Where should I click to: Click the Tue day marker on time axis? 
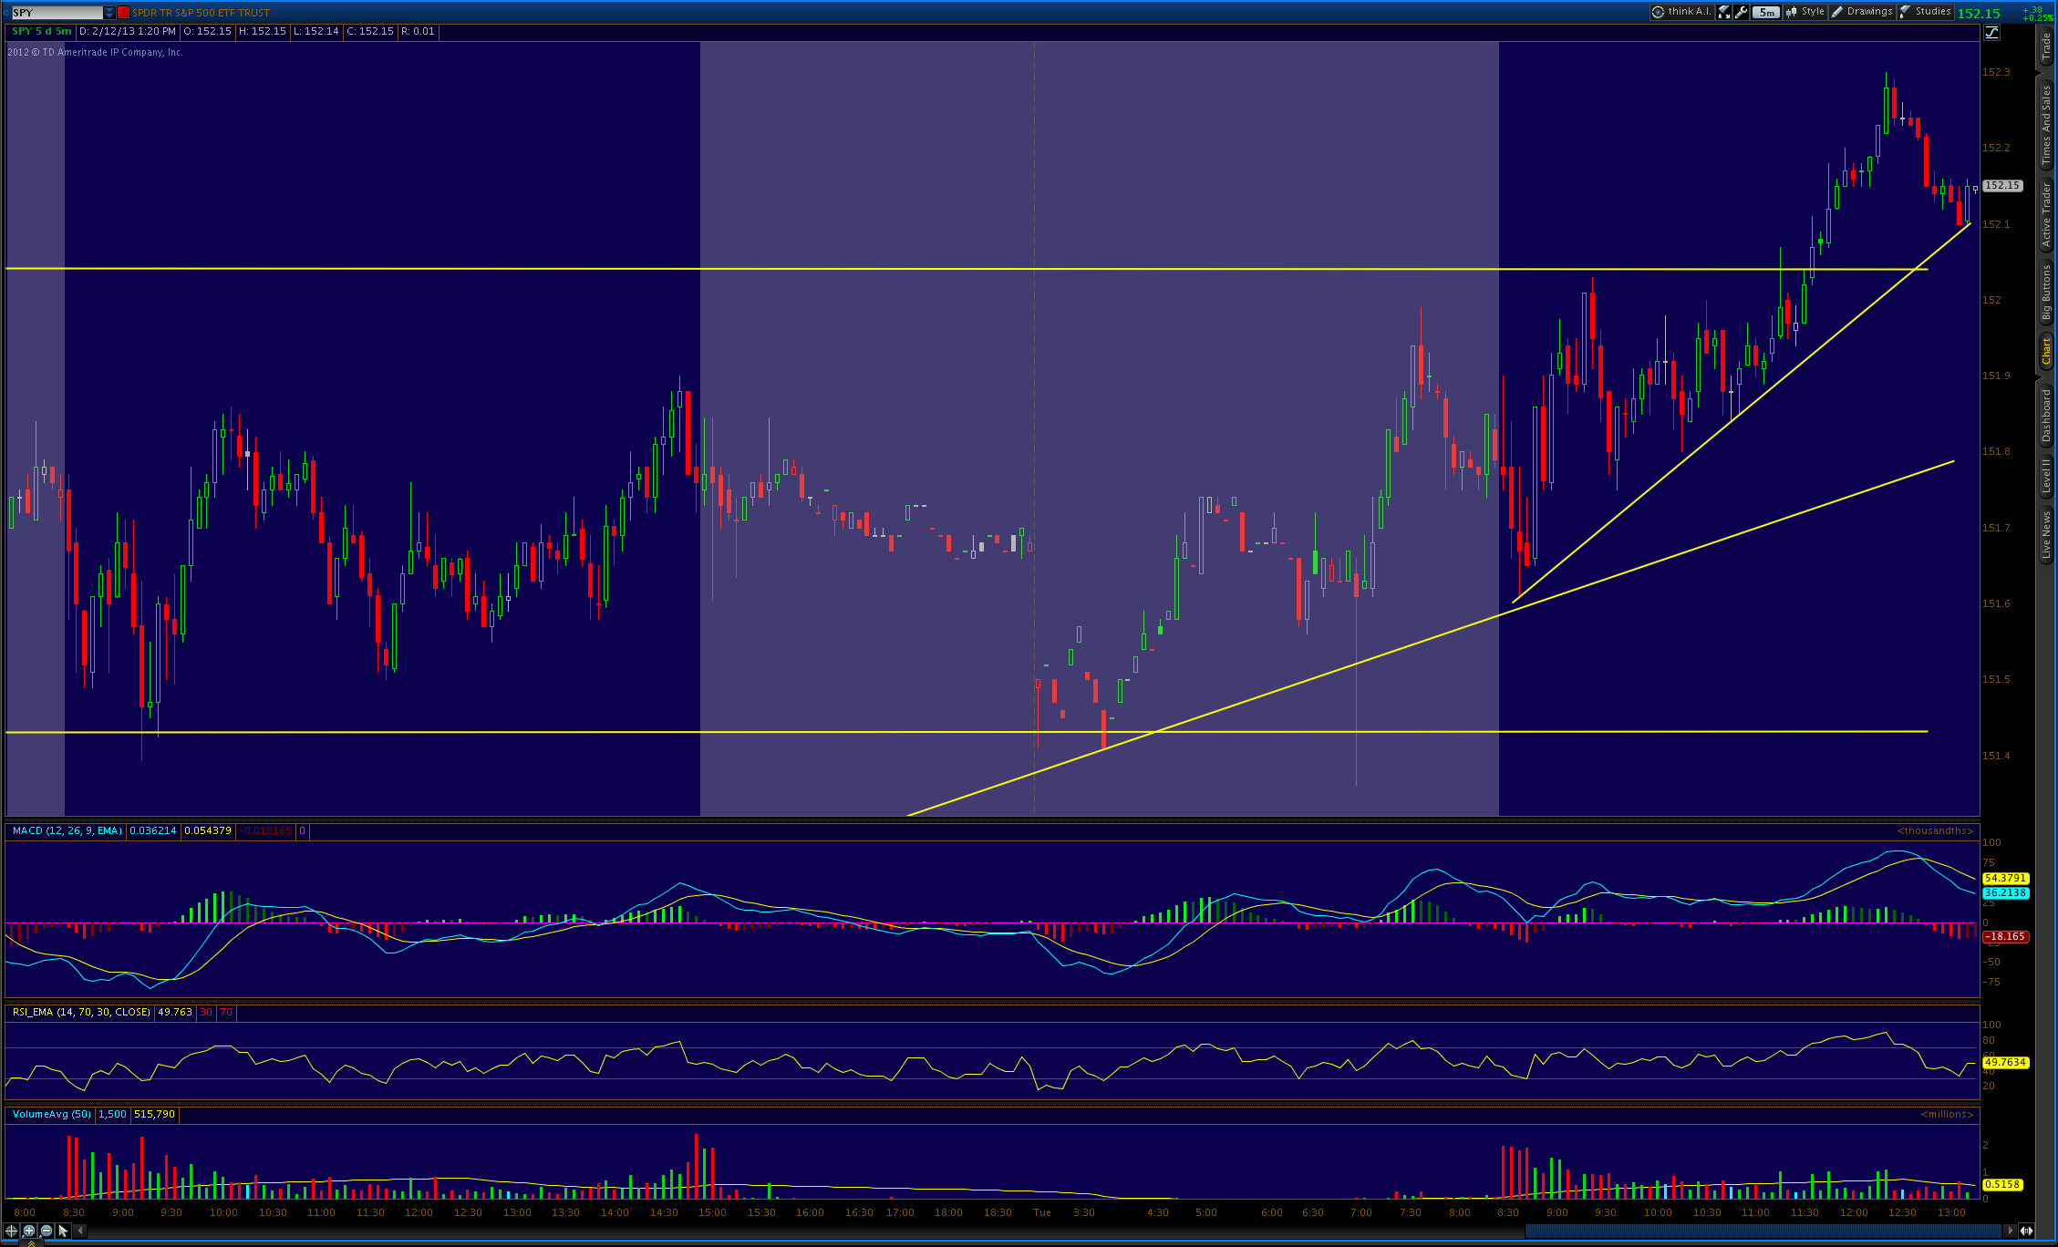click(1041, 1212)
